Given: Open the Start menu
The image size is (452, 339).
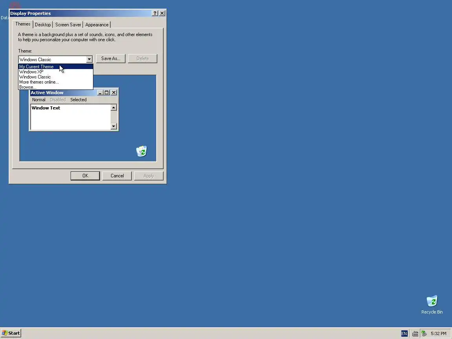Looking at the screenshot, I should pyautogui.click(x=11, y=333).
